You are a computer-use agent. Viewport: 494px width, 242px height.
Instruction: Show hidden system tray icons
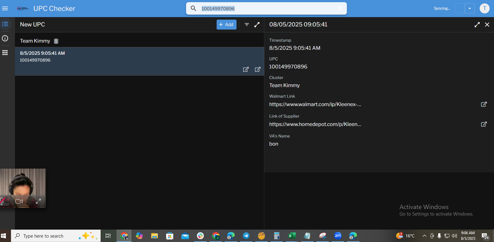(x=424, y=236)
